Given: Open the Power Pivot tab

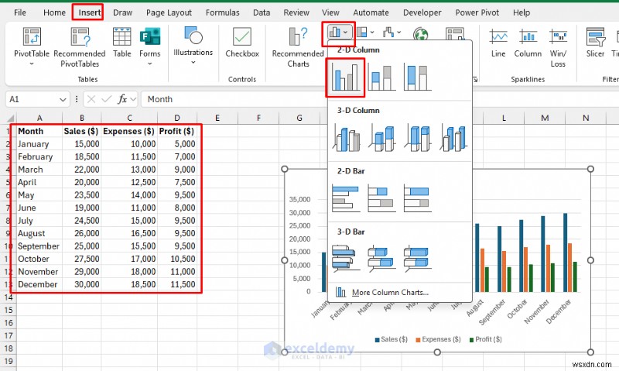Looking at the screenshot, I should [x=477, y=12].
